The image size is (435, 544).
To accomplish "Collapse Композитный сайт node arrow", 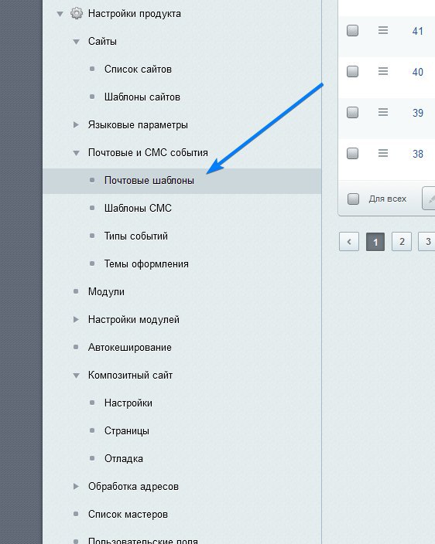I will [76, 376].
